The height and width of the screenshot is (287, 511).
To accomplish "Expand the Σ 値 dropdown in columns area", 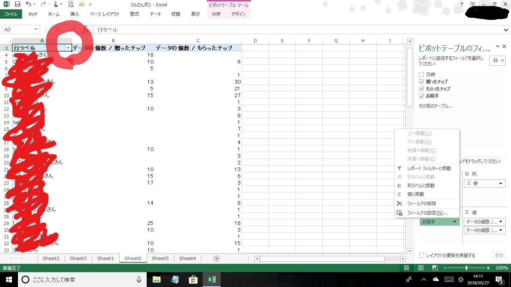I will (501, 183).
